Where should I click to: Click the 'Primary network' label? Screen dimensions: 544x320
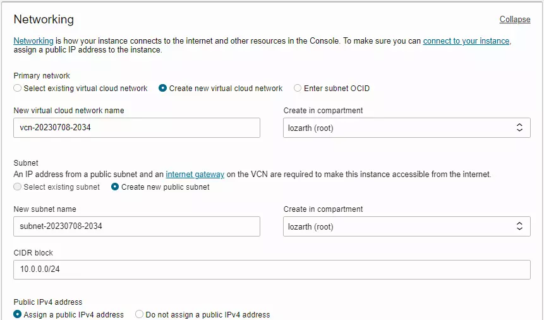tap(42, 76)
